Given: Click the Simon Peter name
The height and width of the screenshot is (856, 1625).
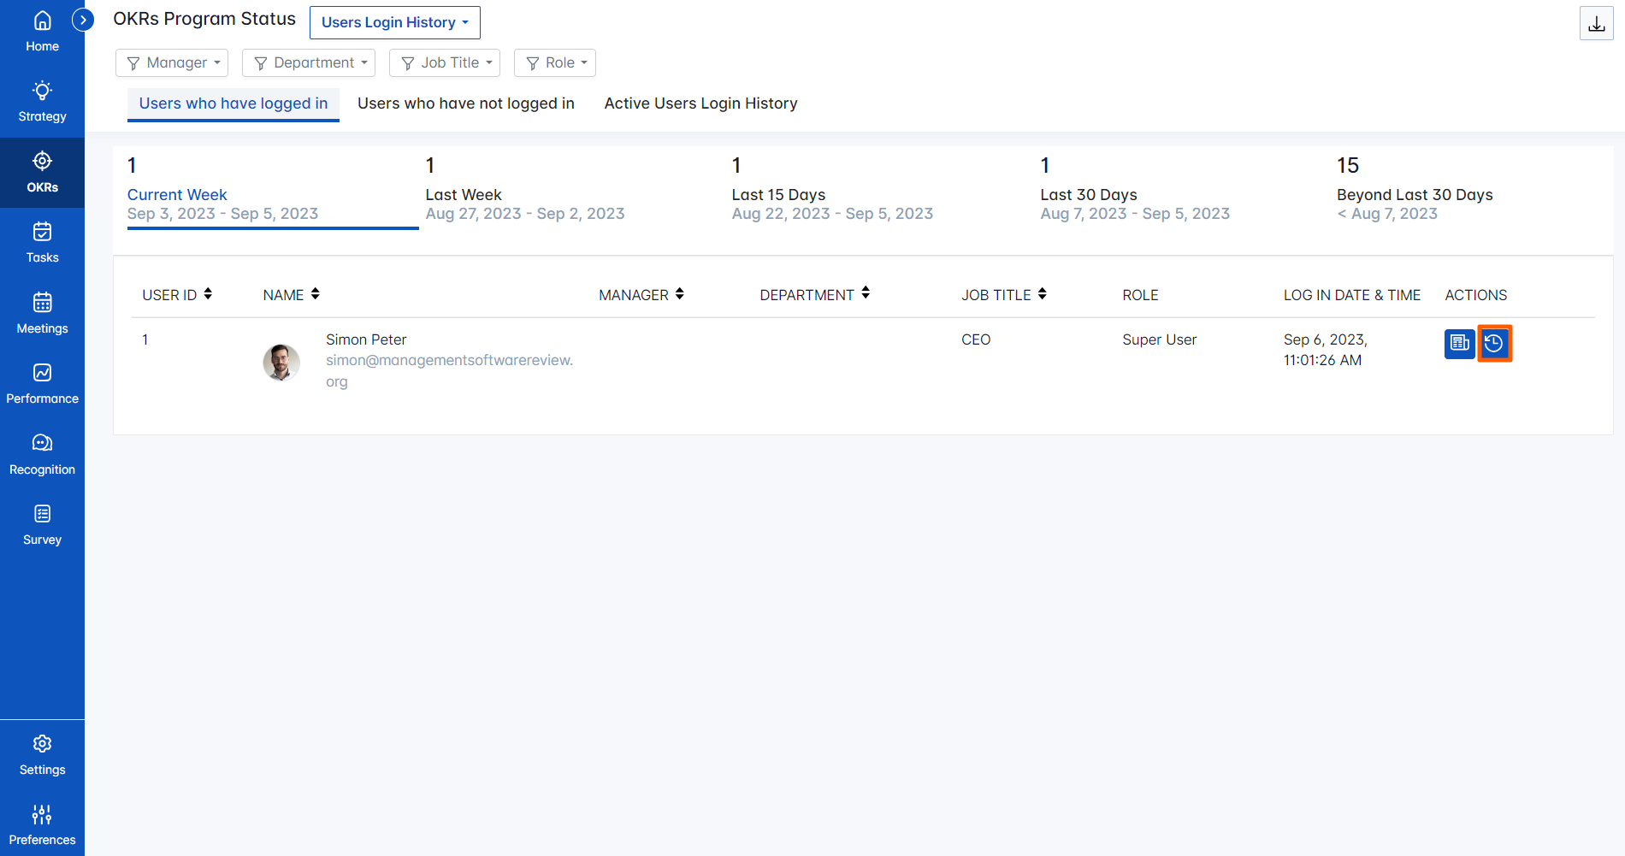Looking at the screenshot, I should [366, 339].
